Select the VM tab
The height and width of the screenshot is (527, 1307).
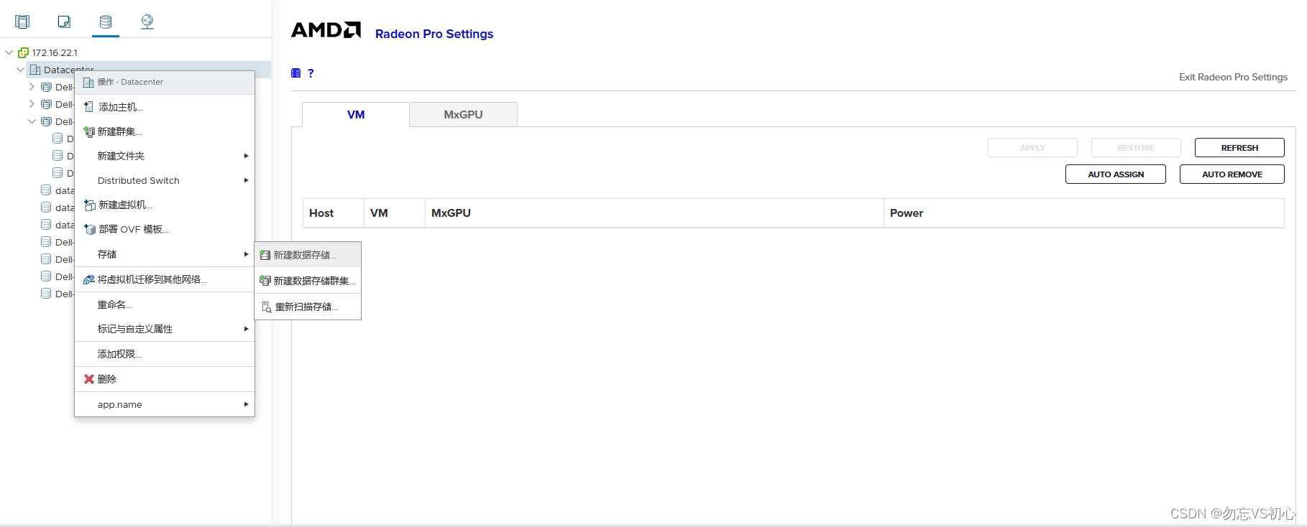(x=356, y=115)
